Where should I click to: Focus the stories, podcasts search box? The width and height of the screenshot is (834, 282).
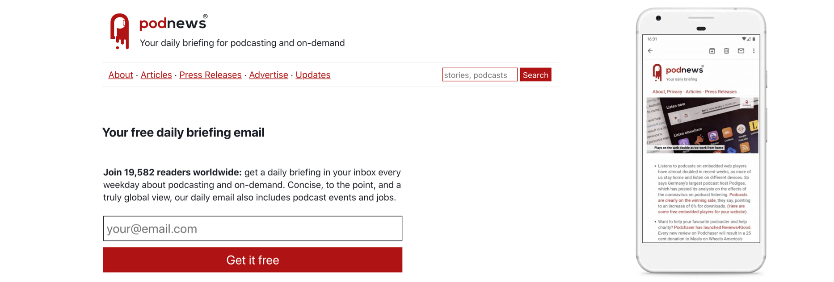pyautogui.click(x=480, y=75)
